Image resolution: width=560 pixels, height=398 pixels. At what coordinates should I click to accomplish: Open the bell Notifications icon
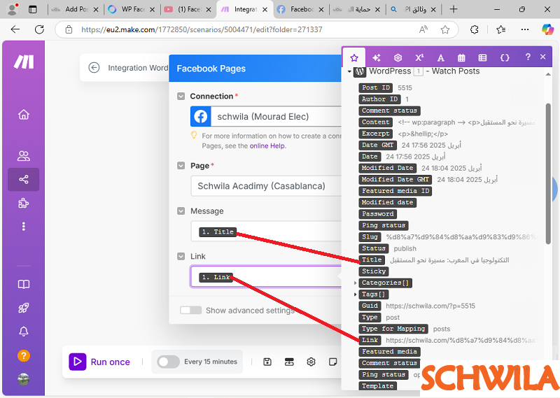tap(24, 332)
